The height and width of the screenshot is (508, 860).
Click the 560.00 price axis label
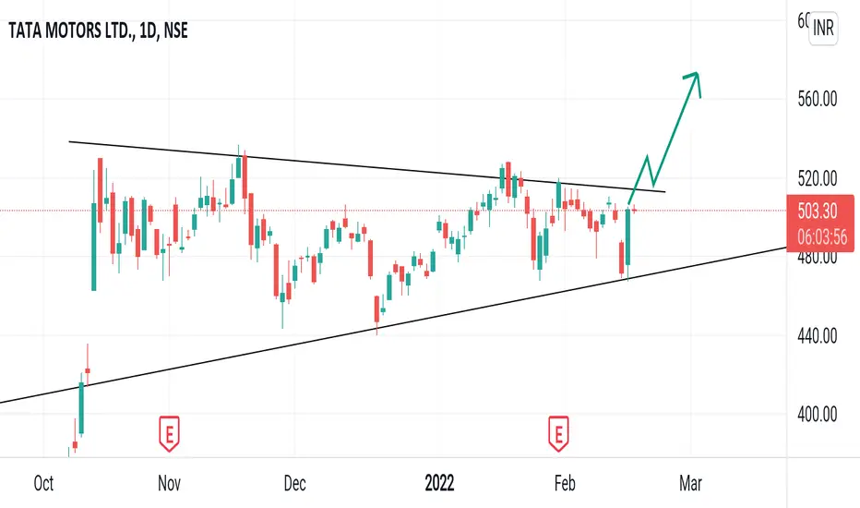coord(818,100)
